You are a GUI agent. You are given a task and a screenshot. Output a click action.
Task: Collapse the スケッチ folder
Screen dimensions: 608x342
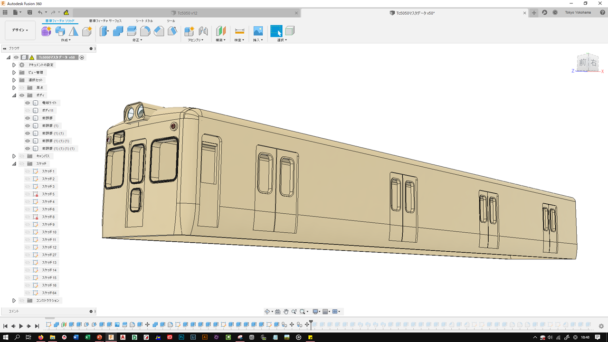coord(14,164)
